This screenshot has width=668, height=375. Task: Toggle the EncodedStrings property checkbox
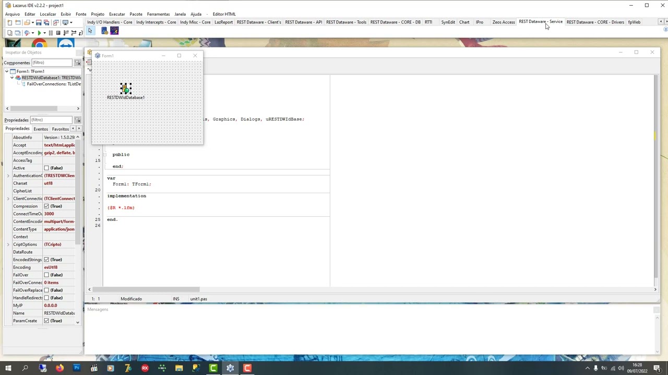click(46, 259)
